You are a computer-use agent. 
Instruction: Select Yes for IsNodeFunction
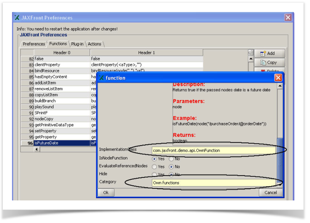pyautogui.click(x=155, y=158)
